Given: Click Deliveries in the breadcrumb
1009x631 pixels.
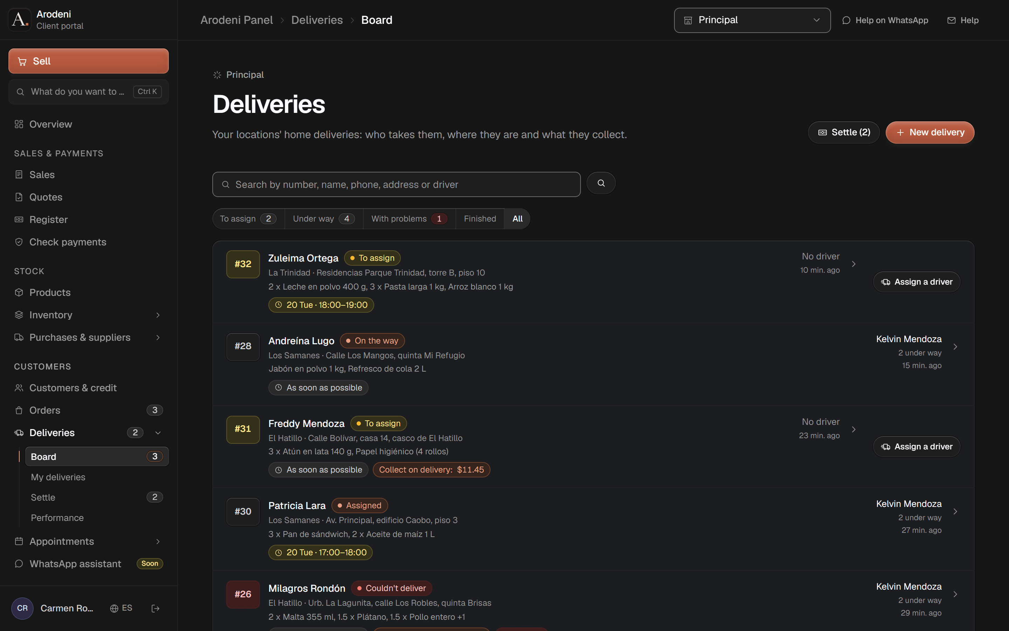Looking at the screenshot, I should point(317,20).
